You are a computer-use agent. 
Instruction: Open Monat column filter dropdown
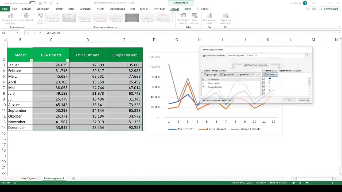pos(31,60)
